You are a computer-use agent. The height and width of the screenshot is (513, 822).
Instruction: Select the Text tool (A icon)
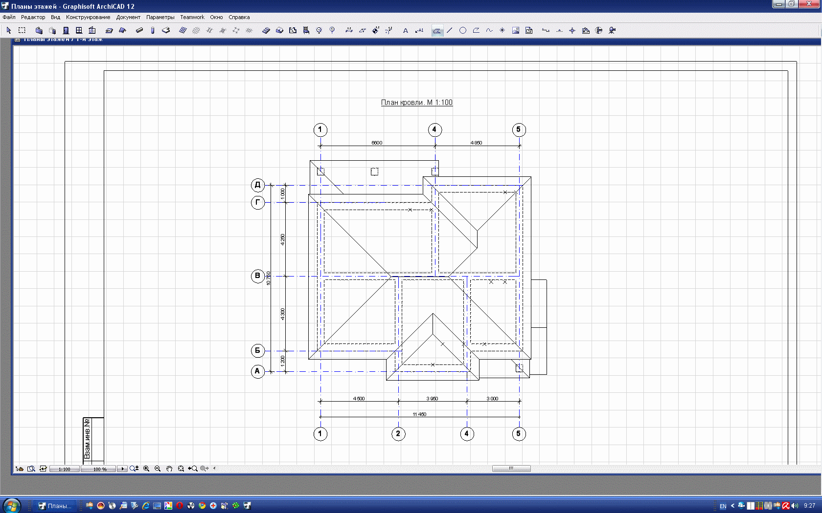point(406,30)
